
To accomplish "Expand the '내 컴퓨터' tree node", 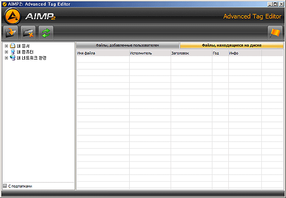I will [6, 52].
